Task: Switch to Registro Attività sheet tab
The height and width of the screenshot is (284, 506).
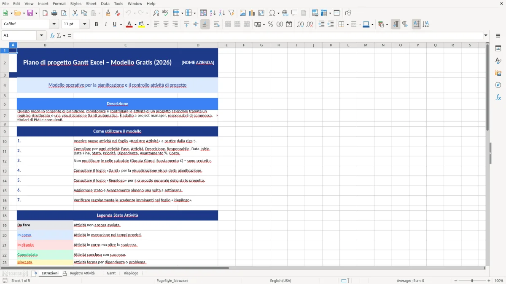Action: (82, 273)
